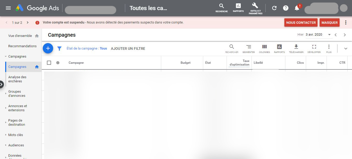Viewport: 352px width, 159px height.
Task: Open the Colonnes settings icon
Action: pos(264,49)
